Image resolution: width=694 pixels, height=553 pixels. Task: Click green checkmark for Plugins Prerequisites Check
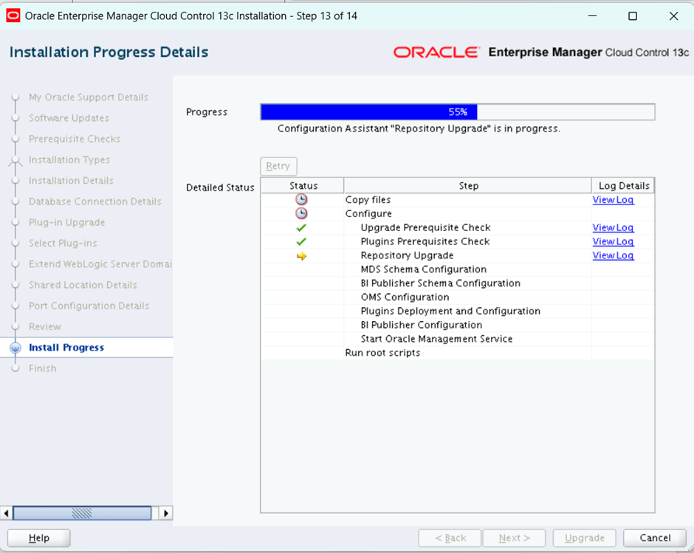click(301, 241)
